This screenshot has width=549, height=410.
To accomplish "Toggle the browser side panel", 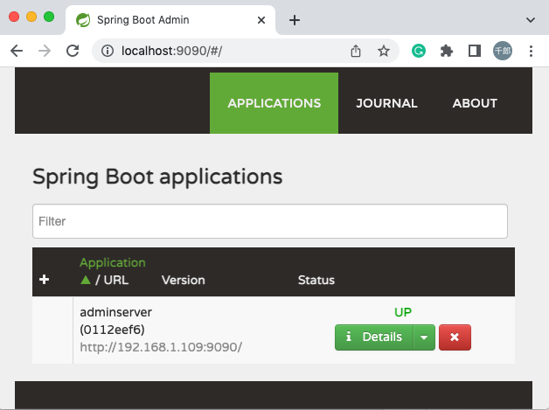I will 475,51.
